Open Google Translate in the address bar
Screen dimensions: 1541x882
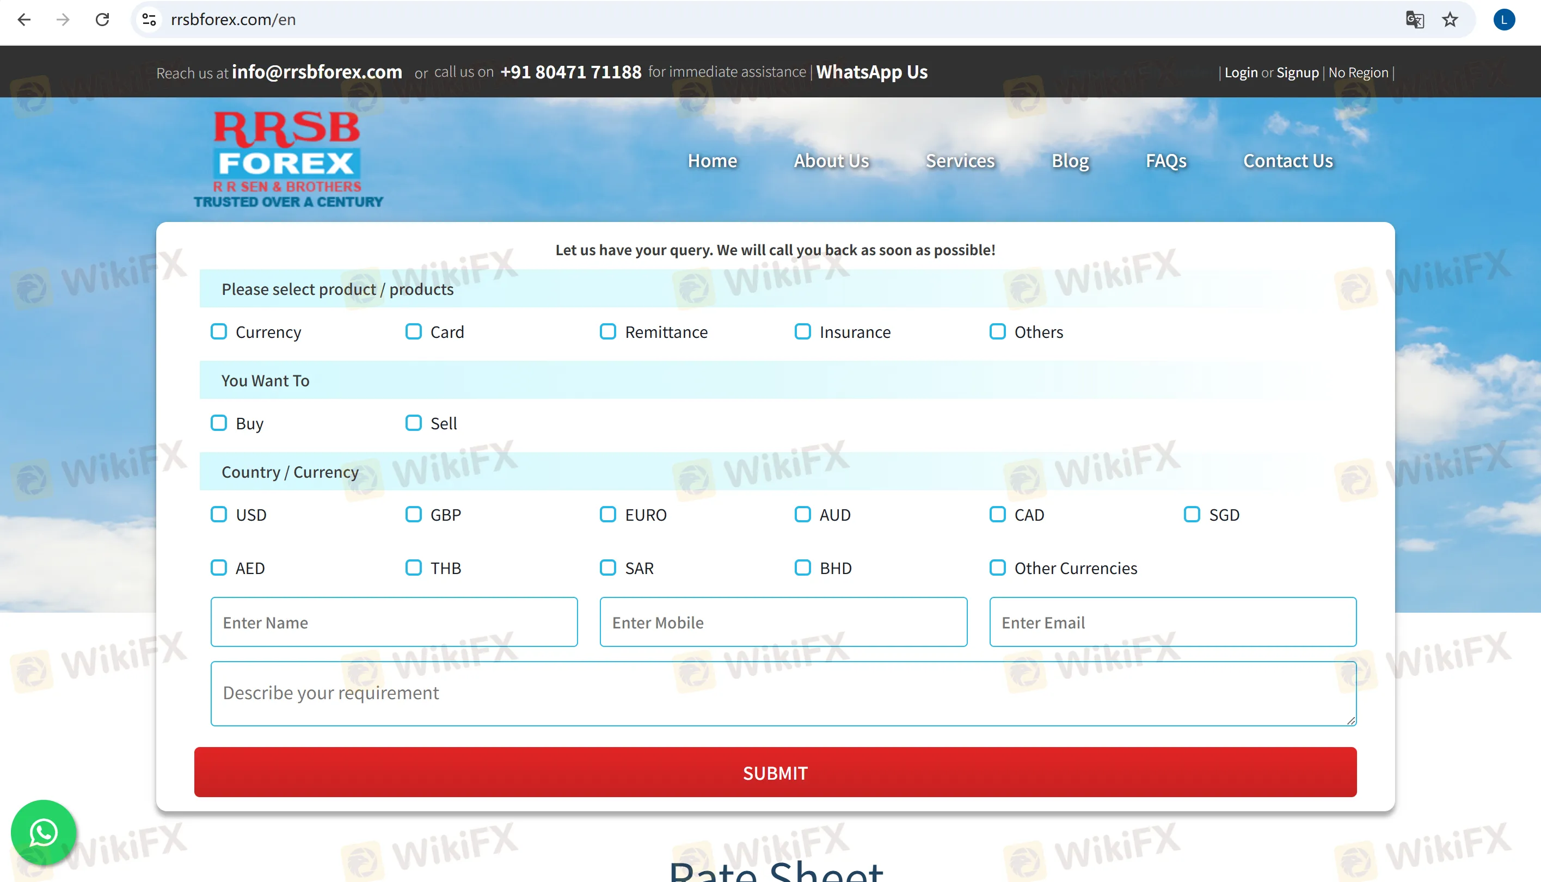1416,20
